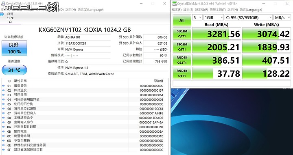Screen dimensions: 293x155
Task: Click the status dot for 0B 關閉電源
Action: tap(3, 131)
